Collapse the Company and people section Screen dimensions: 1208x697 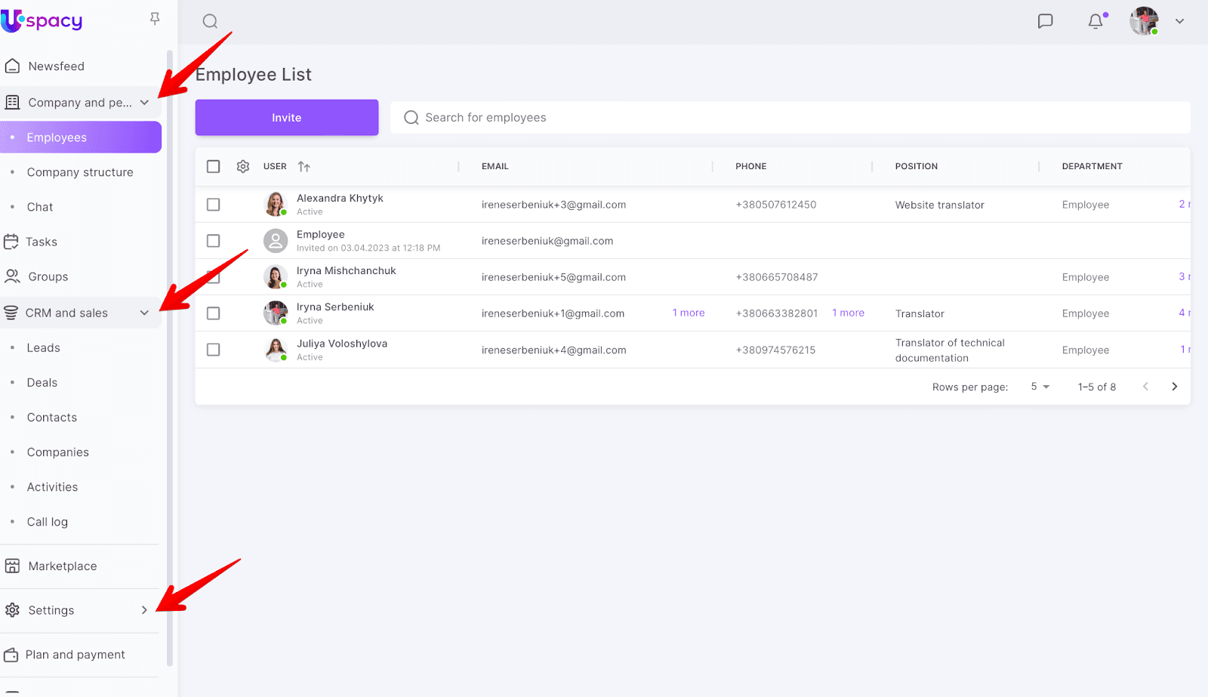coord(144,103)
